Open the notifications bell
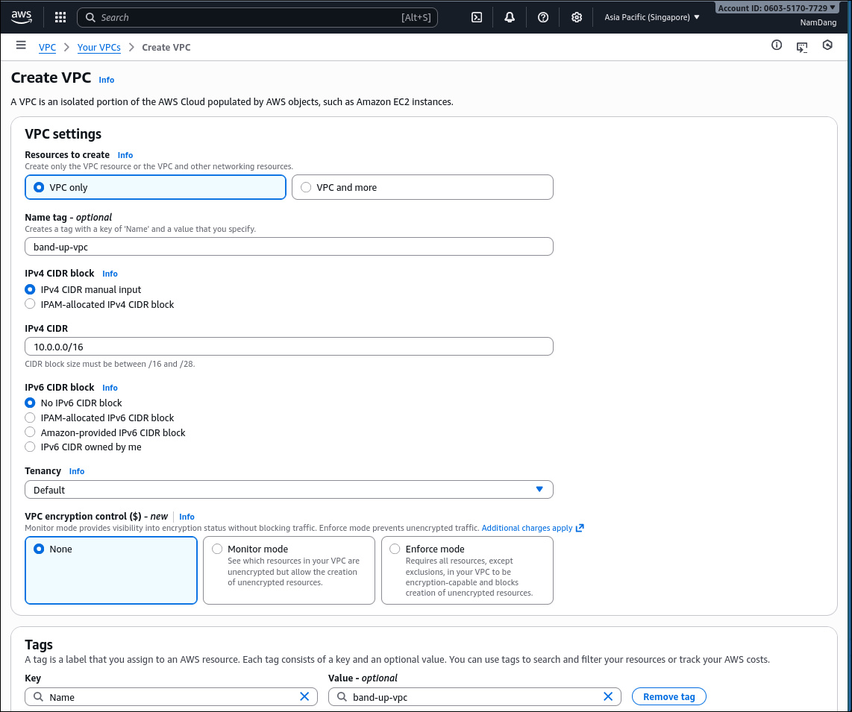 pos(510,17)
